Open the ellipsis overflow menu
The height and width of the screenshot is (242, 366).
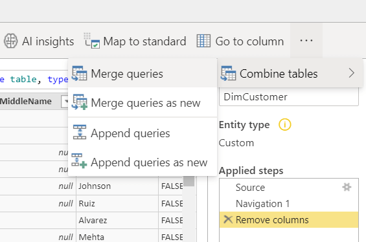click(x=306, y=41)
